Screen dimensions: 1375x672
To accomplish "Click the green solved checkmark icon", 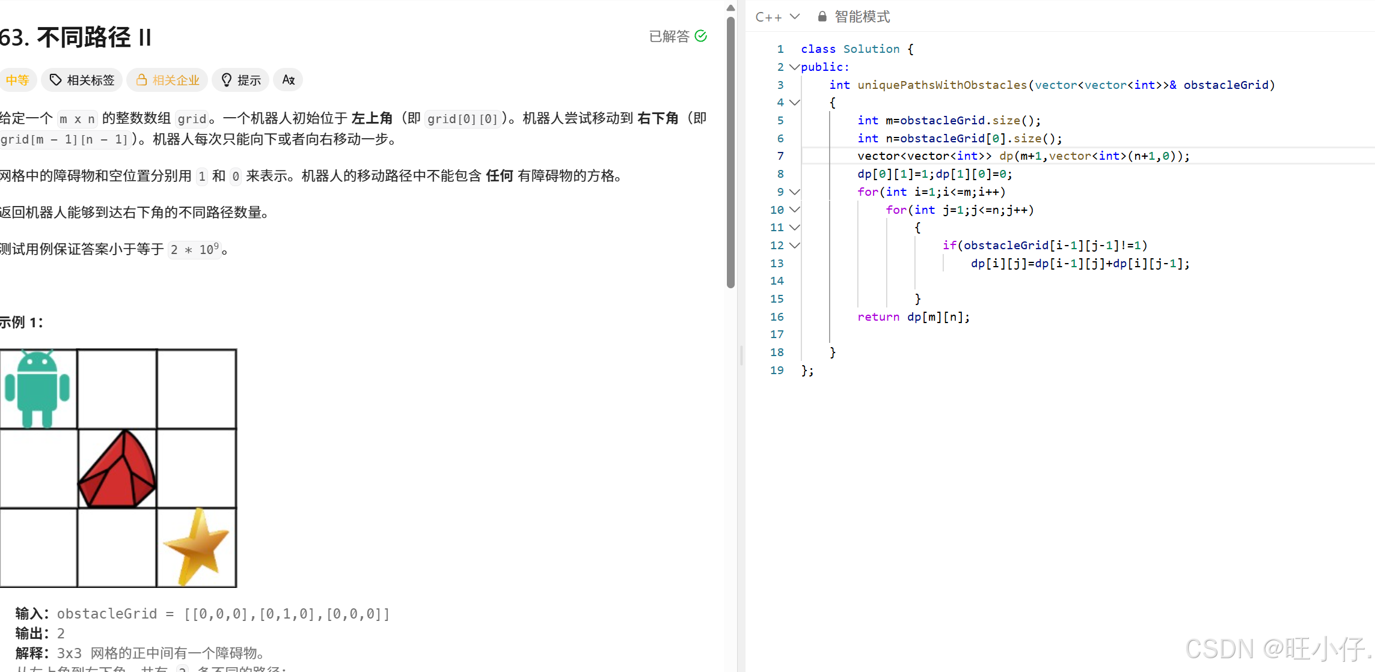I will (701, 36).
